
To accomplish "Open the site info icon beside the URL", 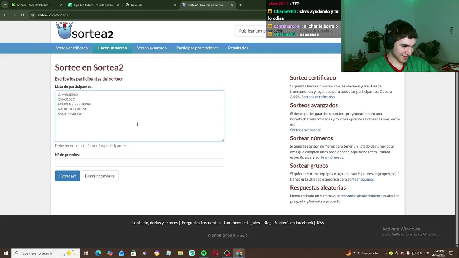I will click(x=33, y=15).
